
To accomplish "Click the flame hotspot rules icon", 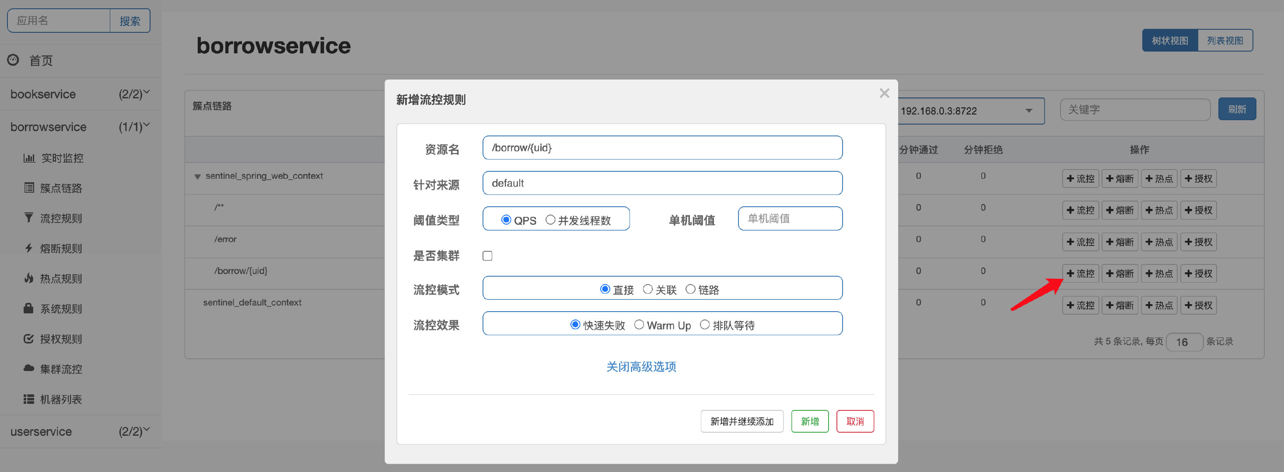I will 29,278.
